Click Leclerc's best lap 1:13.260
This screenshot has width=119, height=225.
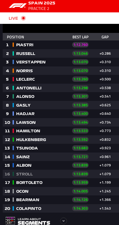click(x=81, y=79)
